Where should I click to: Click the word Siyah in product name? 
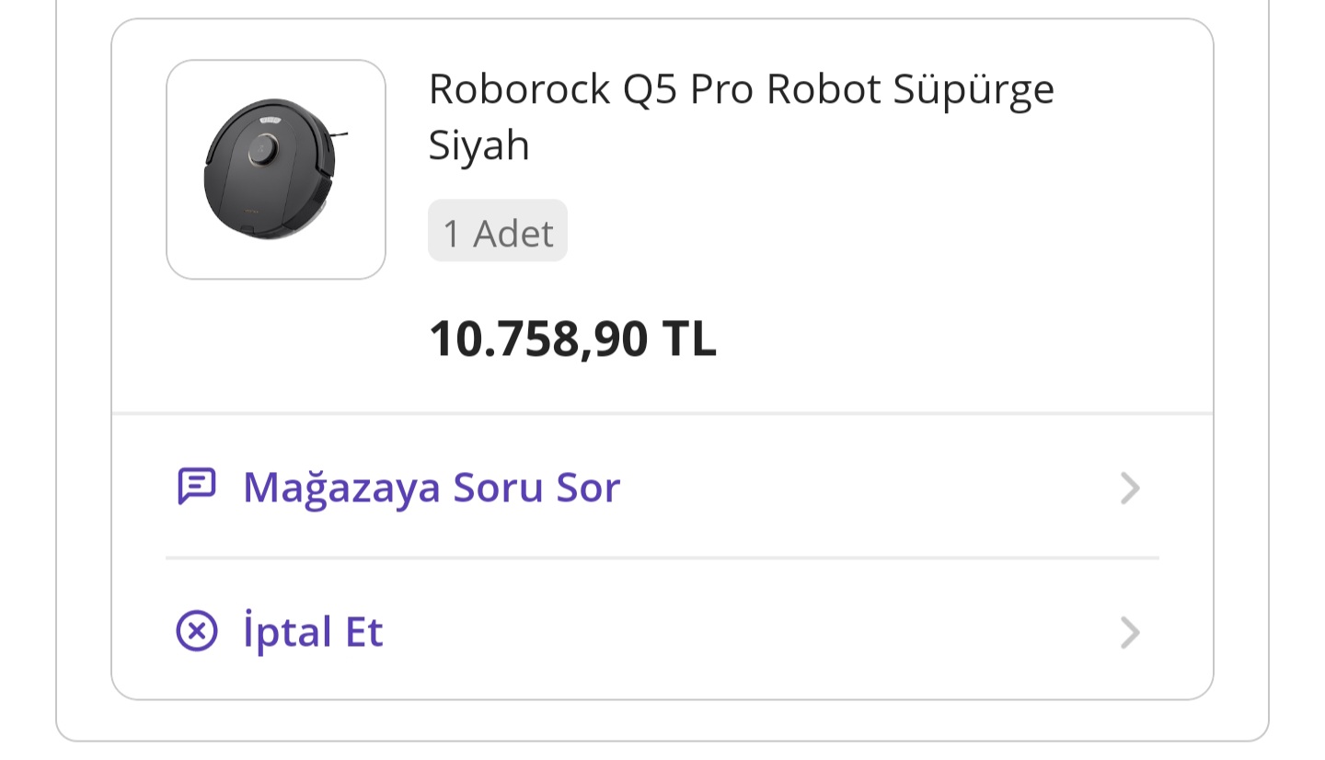pyautogui.click(x=479, y=145)
